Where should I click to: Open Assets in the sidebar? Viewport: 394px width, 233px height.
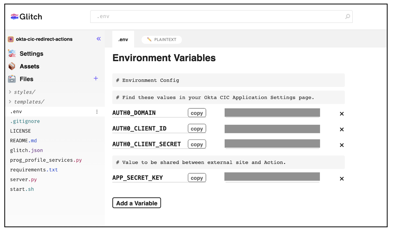(29, 66)
